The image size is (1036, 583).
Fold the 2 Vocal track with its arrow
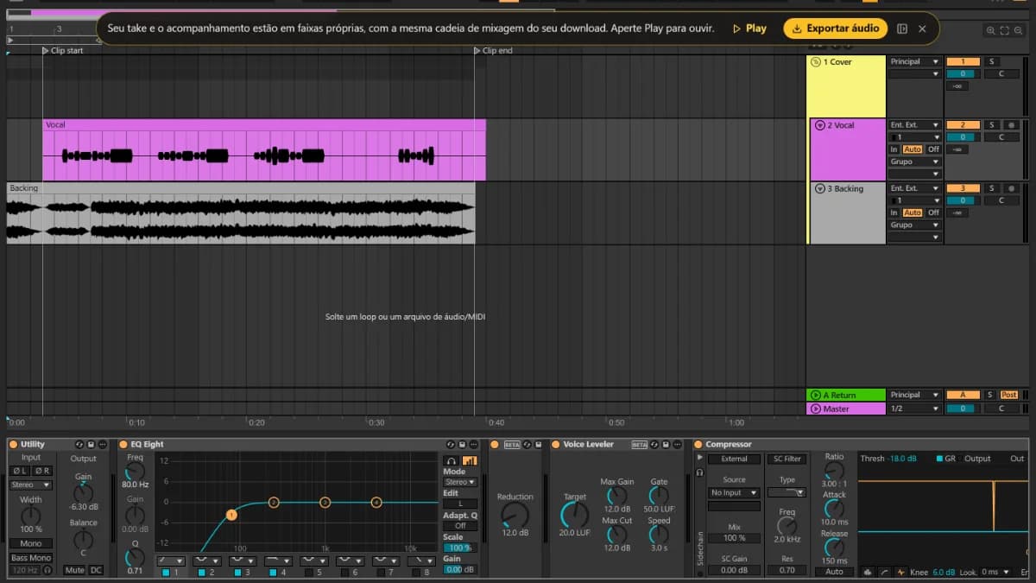[x=820, y=125]
